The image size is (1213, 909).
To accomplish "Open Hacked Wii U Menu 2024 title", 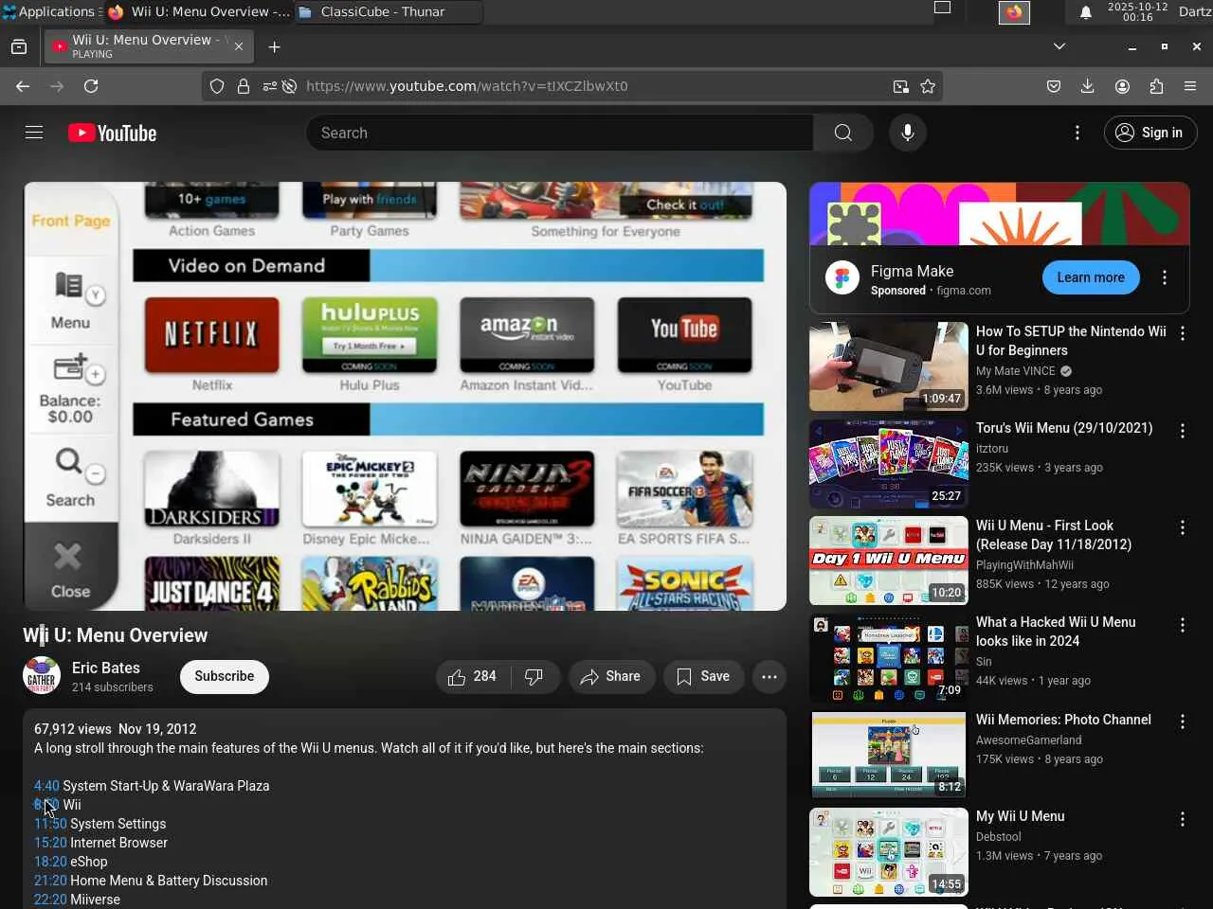I will pyautogui.click(x=1056, y=632).
